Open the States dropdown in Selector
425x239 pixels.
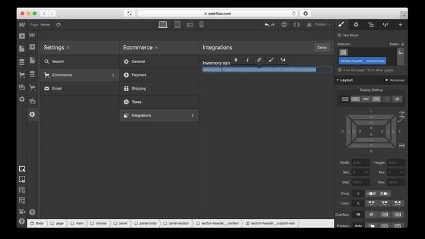[x=396, y=44]
